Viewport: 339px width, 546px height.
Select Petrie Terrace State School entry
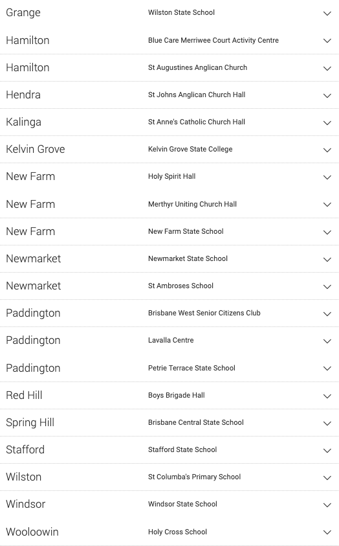coord(191,368)
